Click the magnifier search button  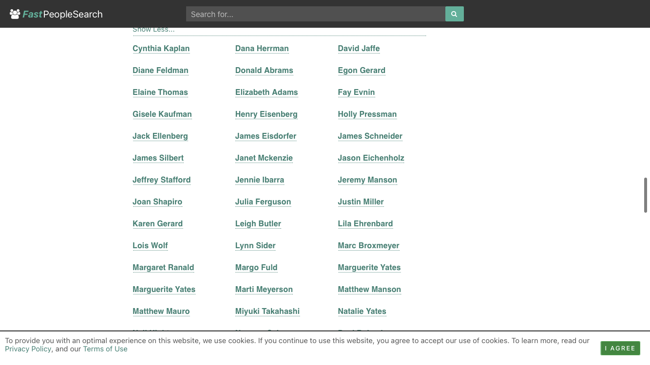454,14
